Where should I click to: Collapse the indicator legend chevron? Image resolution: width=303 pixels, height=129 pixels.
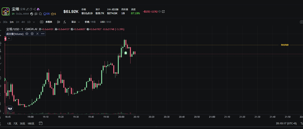(x=9, y=38)
